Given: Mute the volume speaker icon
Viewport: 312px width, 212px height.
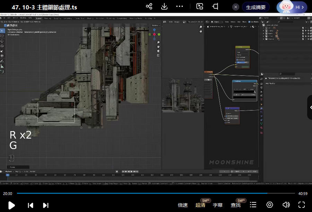Looking at the screenshot, I should click(286, 205).
